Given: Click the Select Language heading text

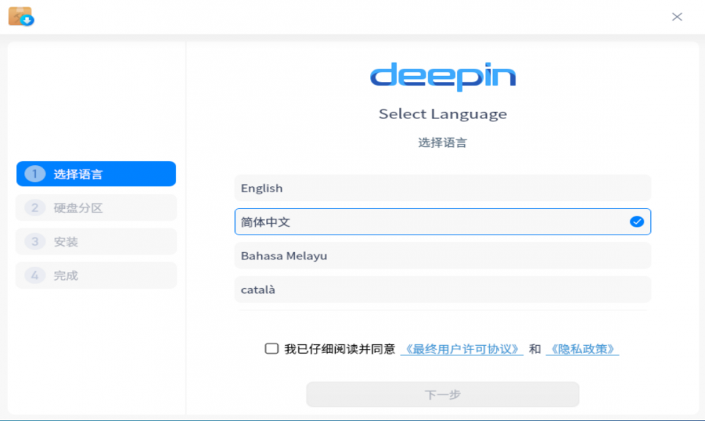Looking at the screenshot, I should (x=442, y=114).
